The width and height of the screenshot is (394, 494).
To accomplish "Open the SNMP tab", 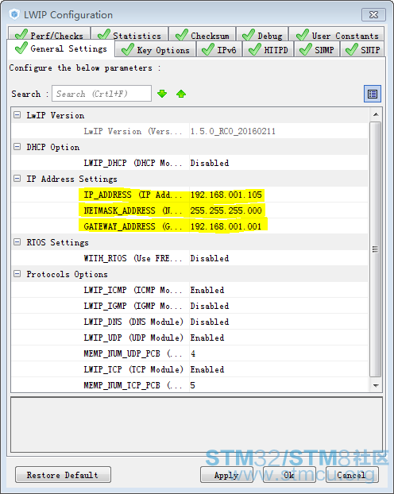I will (x=317, y=50).
